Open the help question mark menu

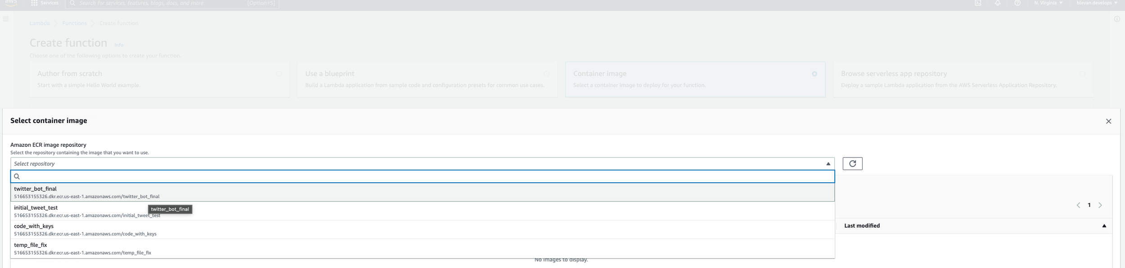click(x=1017, y=3)
